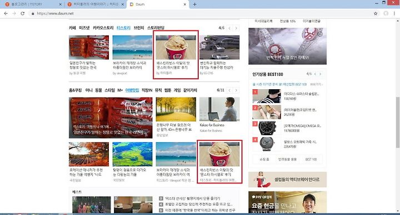The image size is (400, 215).
Task: Open the 같이가치 category tab
Action: [x=190, y=90]
